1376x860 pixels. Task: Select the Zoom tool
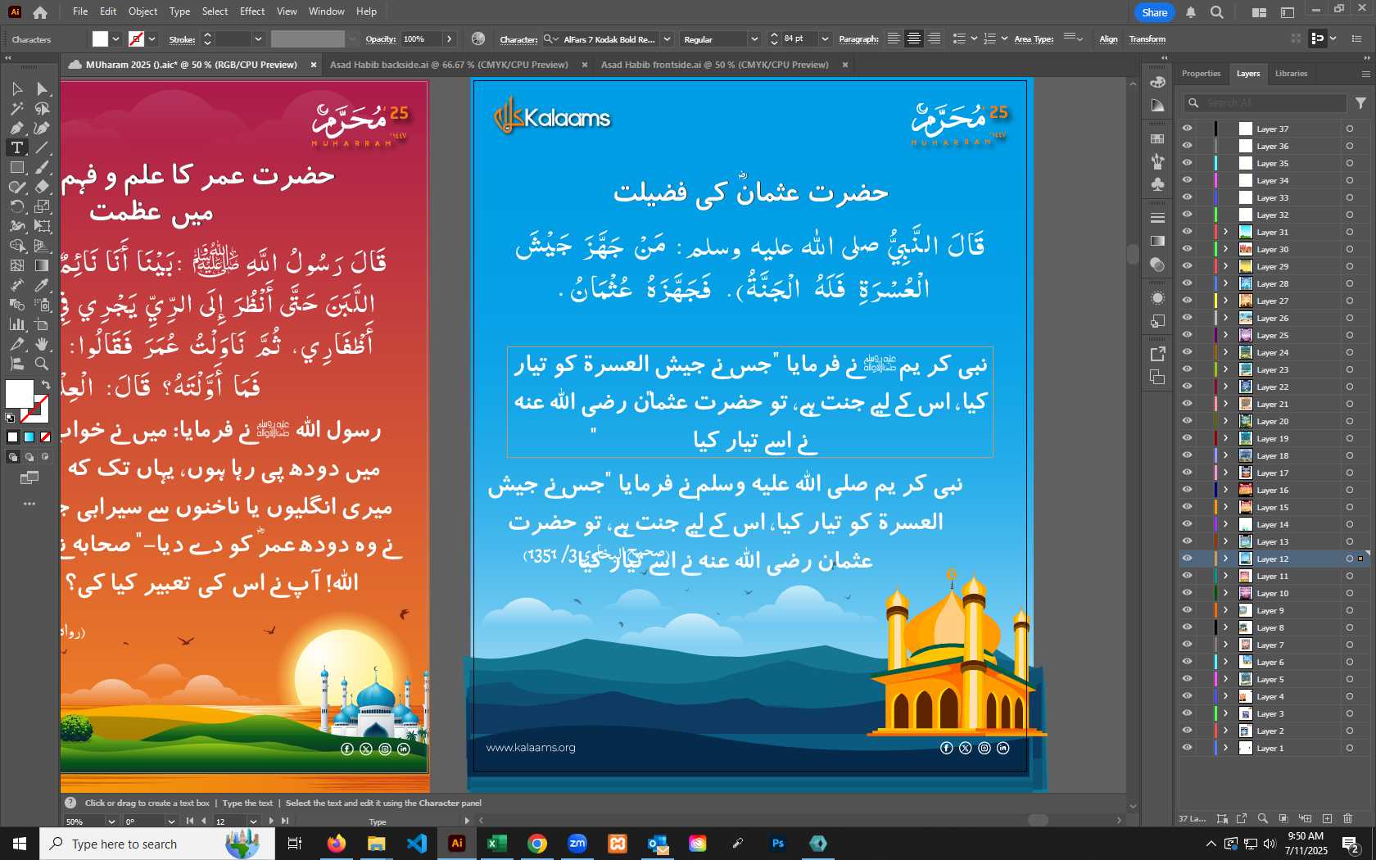click(x=43, y=364)
